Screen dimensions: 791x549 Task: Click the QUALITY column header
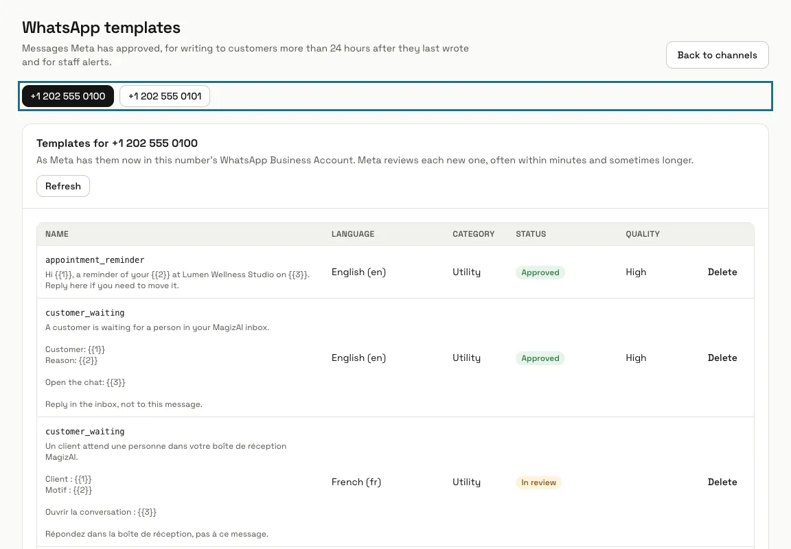point(642,234)
